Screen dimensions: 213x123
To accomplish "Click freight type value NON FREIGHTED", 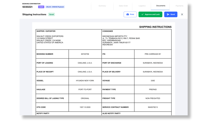I will pyautogui.click(x=153, y=98).
